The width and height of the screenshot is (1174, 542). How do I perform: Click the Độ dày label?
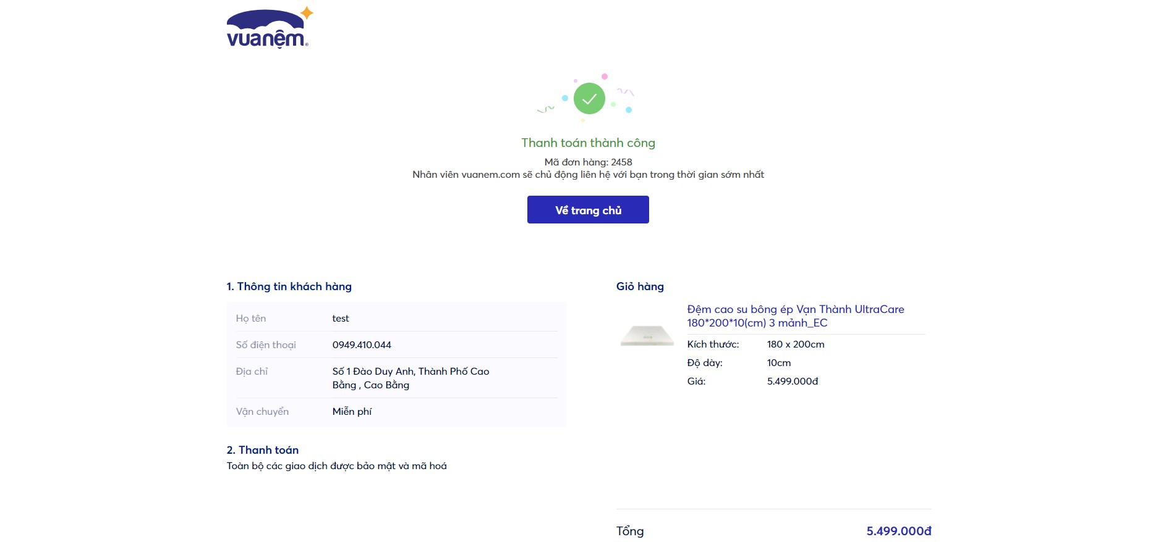pyautogui.click(x=705, y=363)
